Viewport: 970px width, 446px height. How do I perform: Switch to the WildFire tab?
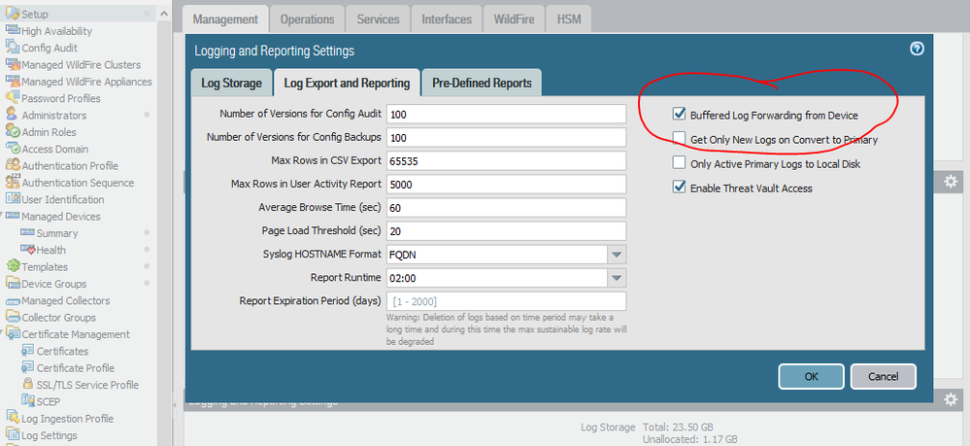[515, 19]
